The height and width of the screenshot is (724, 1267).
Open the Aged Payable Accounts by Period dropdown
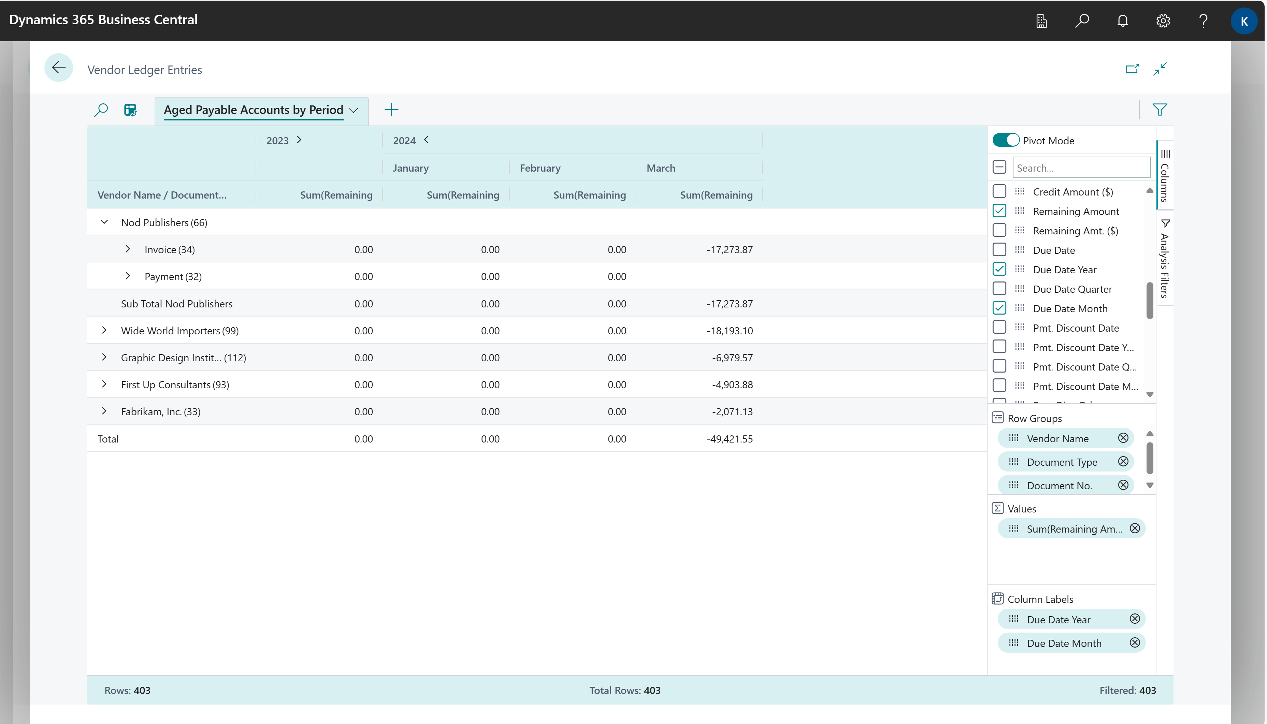tap(354, 110)
